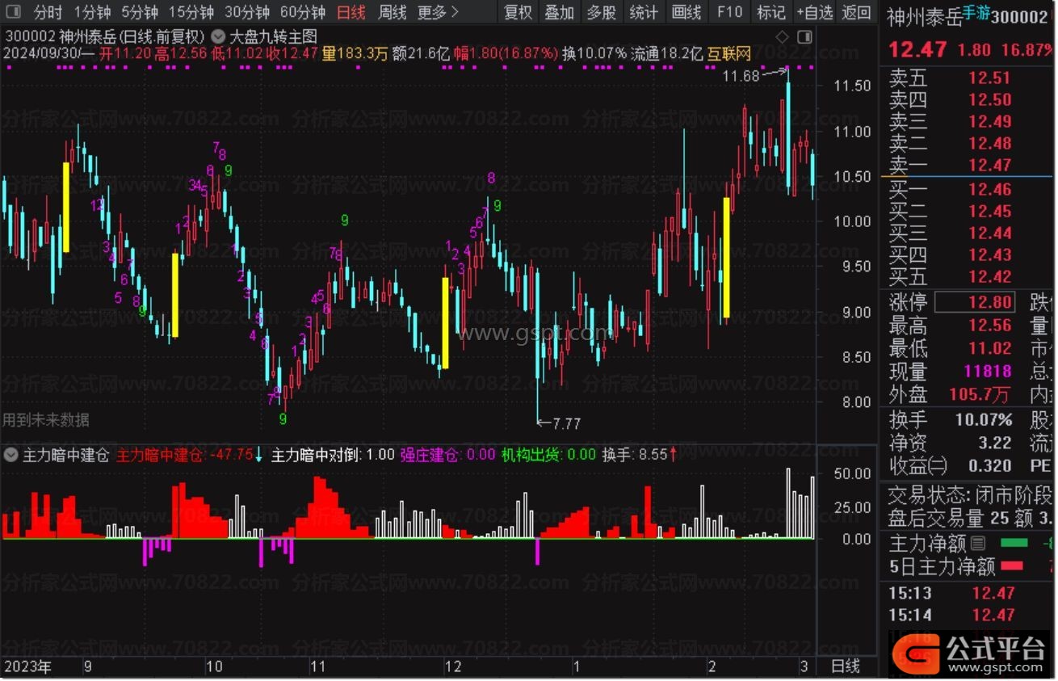The width and height of the screenshot is (1058, 681).
Task: Open the 多股 multi-stock view
Action: coord(601,12)
